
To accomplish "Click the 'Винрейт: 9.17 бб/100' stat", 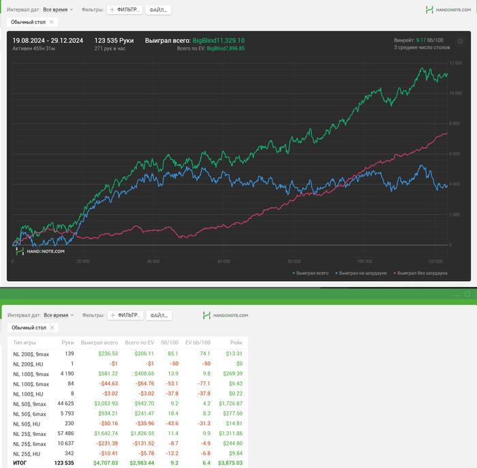I will point(418,40).
